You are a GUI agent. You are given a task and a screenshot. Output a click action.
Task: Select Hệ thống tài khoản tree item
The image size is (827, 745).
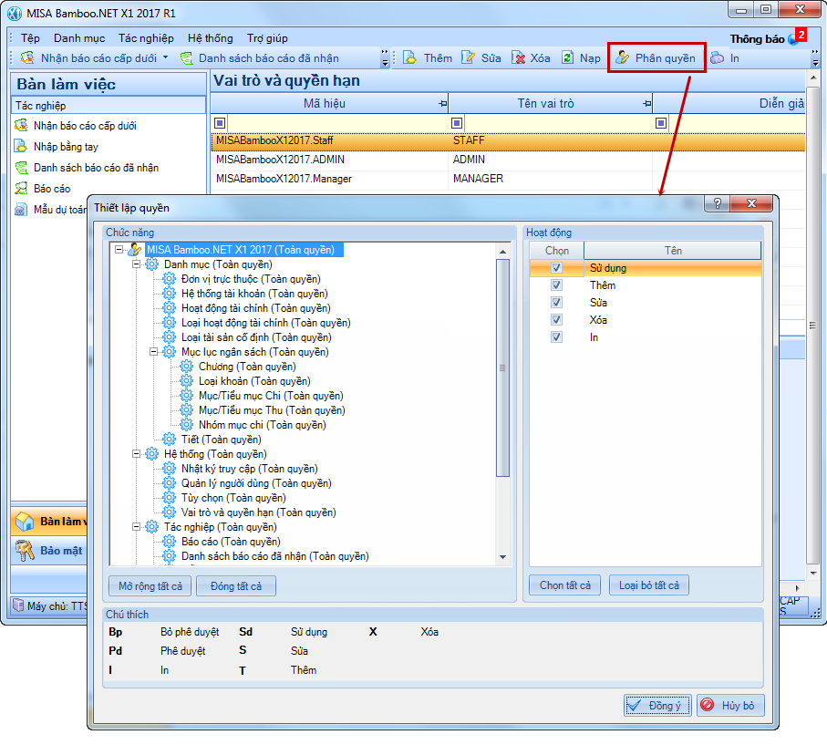tap(254, 294)
